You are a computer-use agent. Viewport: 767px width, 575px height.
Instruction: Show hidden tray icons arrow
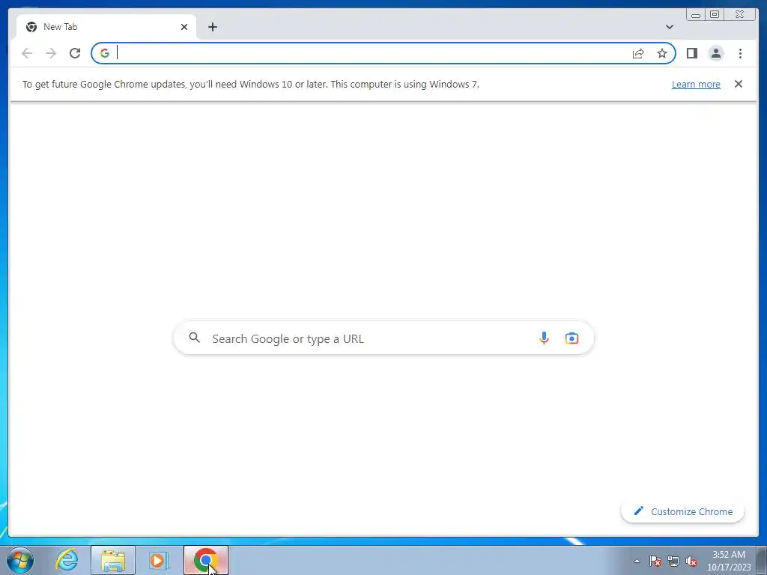(637, 561)
